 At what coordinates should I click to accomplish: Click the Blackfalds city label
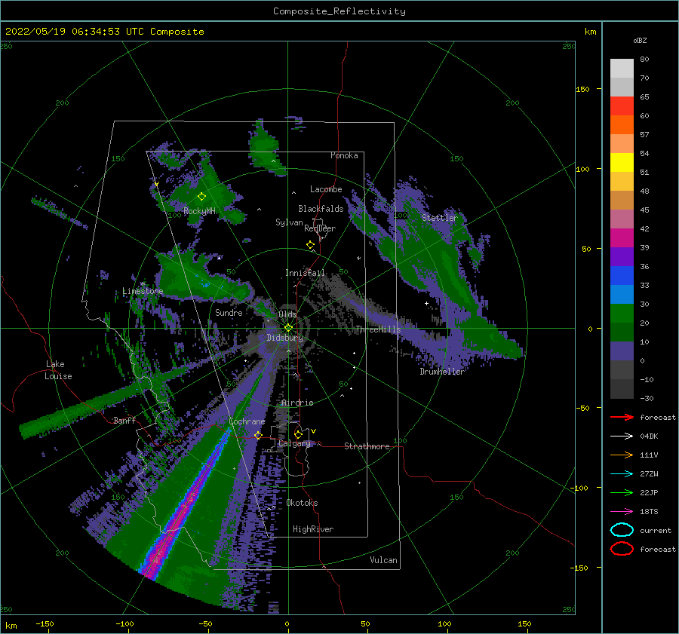pyautogui.click(x=321, y=209)
